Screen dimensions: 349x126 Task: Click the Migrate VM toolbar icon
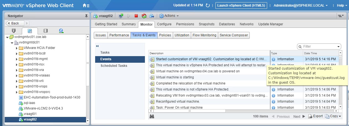(x=152, y=16)
